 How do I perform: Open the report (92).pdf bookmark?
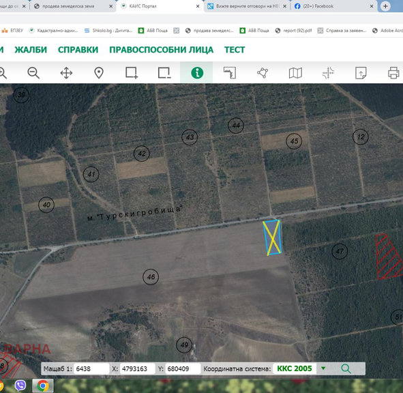point(293,30)
